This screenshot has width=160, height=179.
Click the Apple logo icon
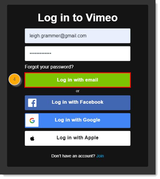(x=32, y=138)
